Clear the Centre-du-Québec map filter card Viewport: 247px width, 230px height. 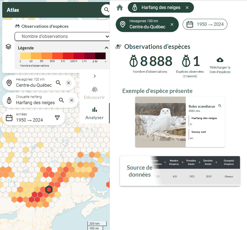pyautogui.click(x=69, y=83)
